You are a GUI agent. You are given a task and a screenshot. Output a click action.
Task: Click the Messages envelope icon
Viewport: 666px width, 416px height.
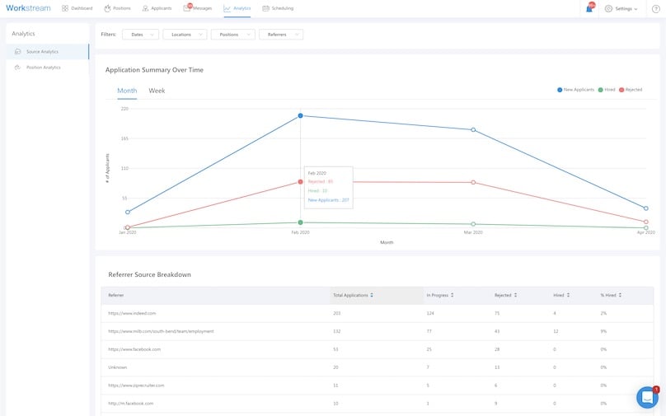[187, 8]
